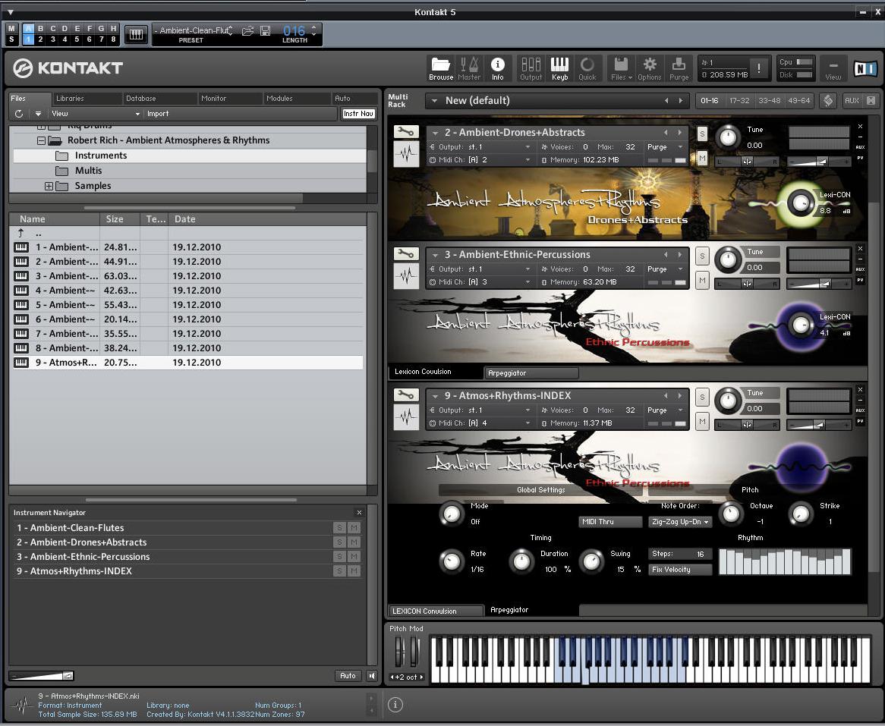Open the preset folder icon
885x726 pixels.
tap(247, 31)
